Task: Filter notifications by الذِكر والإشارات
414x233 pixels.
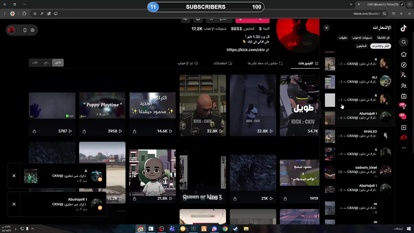Action: coord(381,46)
